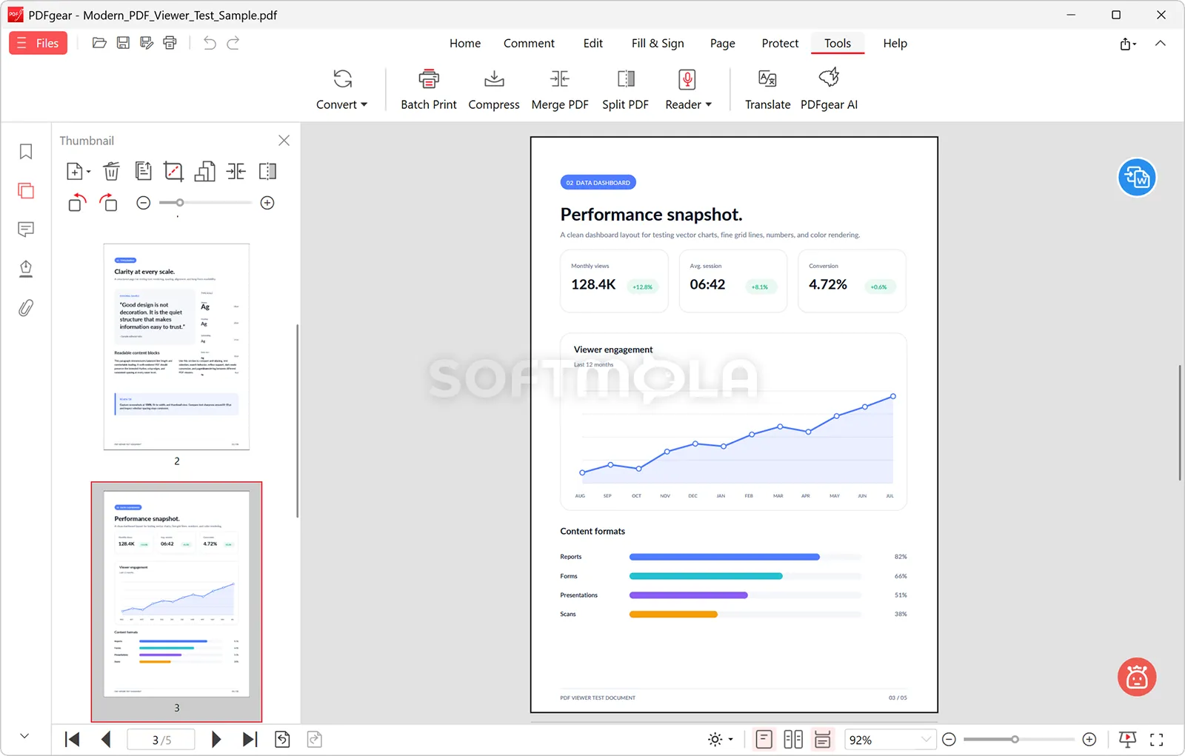The width and height of the screenshot is (1185, 756).
Task: Click the undo arrow icon
Action: point(210,43)
